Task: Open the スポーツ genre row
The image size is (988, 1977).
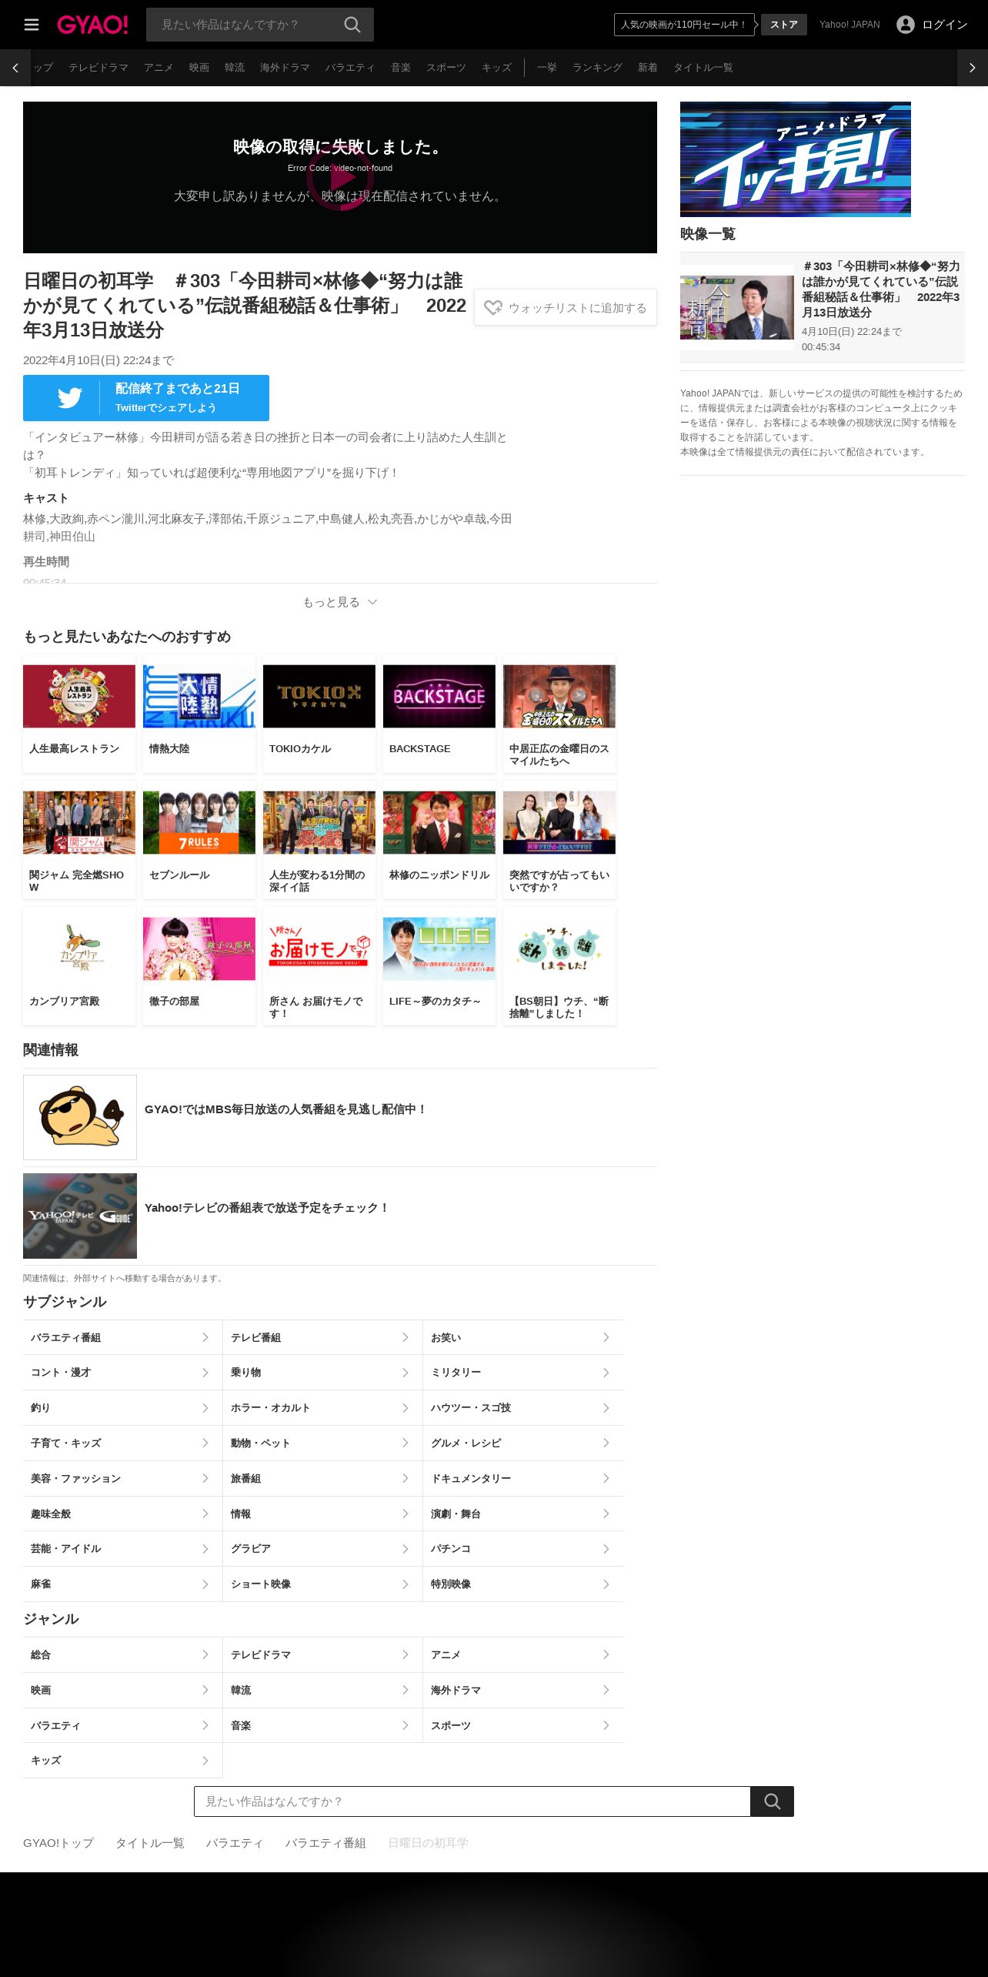Action: point(523,1726)
